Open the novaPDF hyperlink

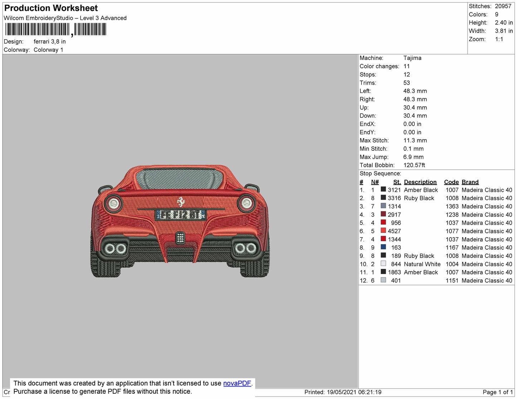237,383
